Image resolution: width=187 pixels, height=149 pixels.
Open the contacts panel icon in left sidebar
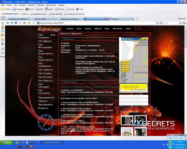[2, 27]
